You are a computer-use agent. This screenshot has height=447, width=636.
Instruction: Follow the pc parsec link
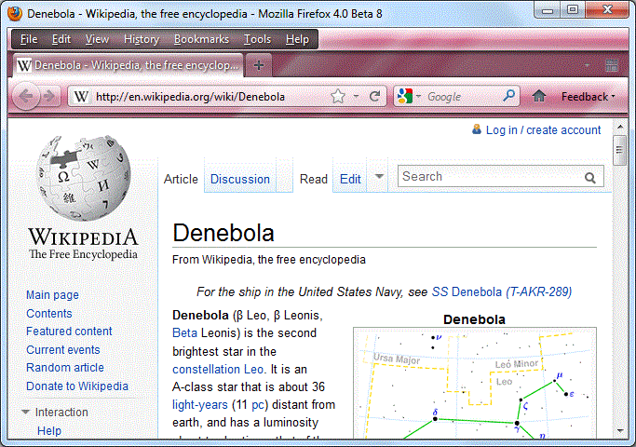tap(258, 405)
